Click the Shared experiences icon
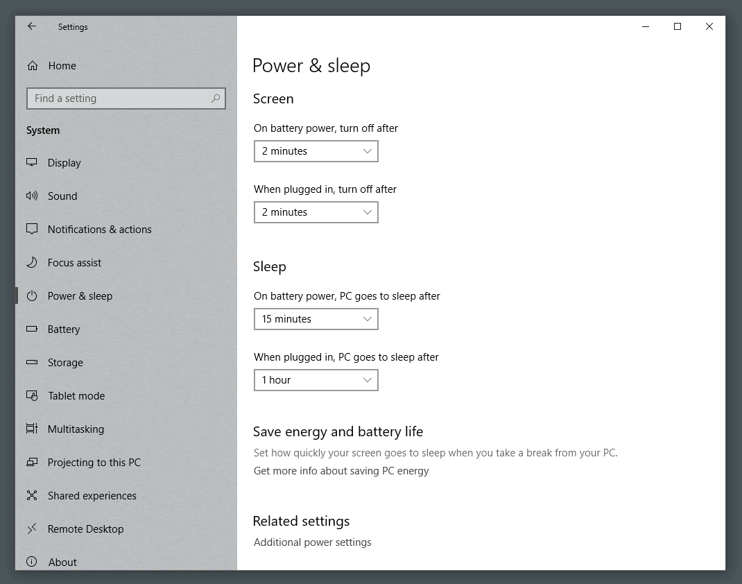The width and height of the screenshot is (742, 584). pyautogui.click(x=32, y=495)
